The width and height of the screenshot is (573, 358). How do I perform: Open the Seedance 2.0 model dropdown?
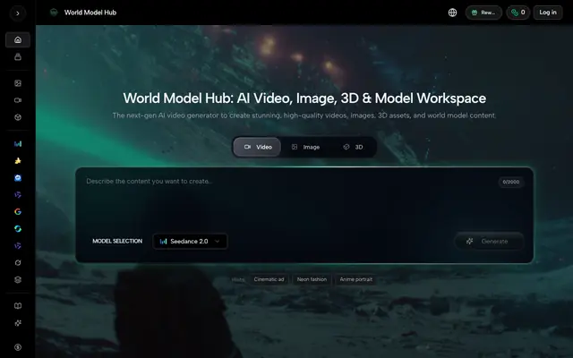point(190,241)
